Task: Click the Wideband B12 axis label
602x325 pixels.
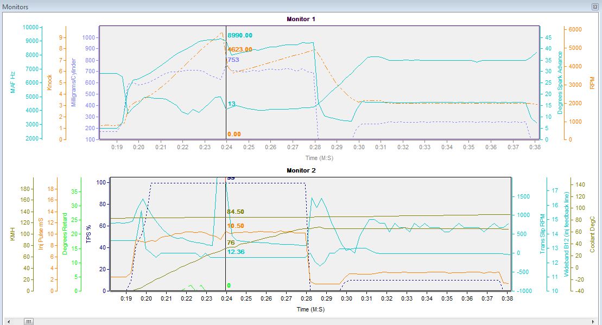Action: click(x=566, y=234)
